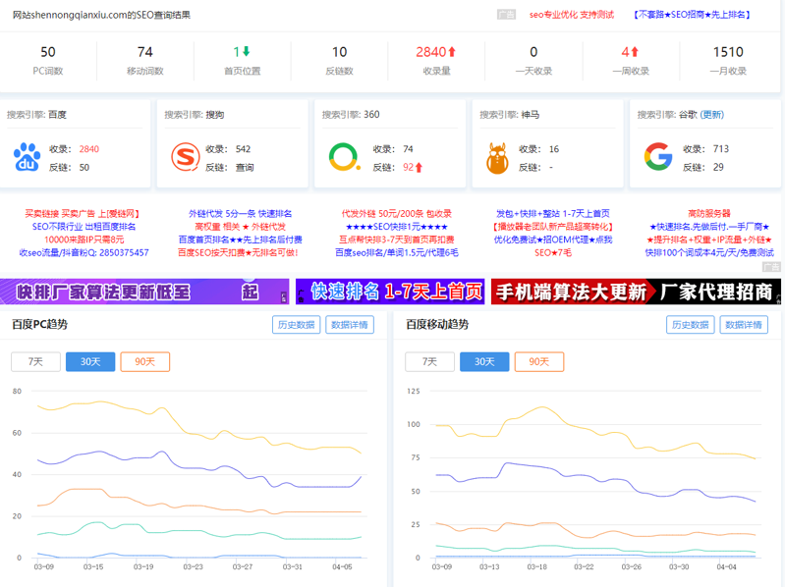Switch 百度移动趋势 chart to 90天
The image size is (785, 587).
[x=539, y=361]
